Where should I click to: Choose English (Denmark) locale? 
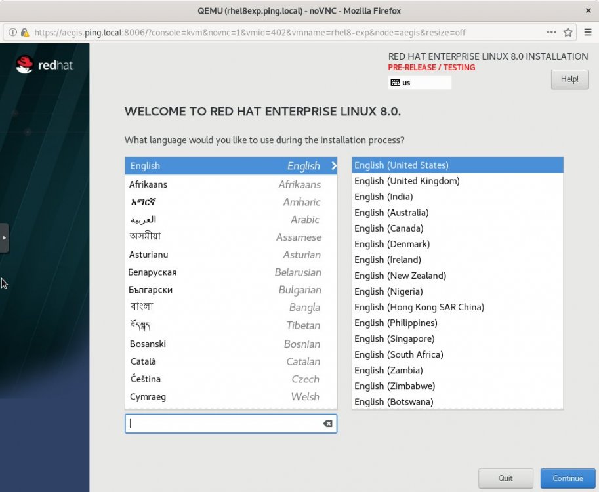point(457,244)
